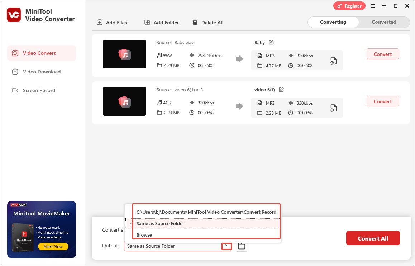This screenshot has width=415, height=266.
Task: Click the Delete All trash icon
Action: tap(195, 23)
